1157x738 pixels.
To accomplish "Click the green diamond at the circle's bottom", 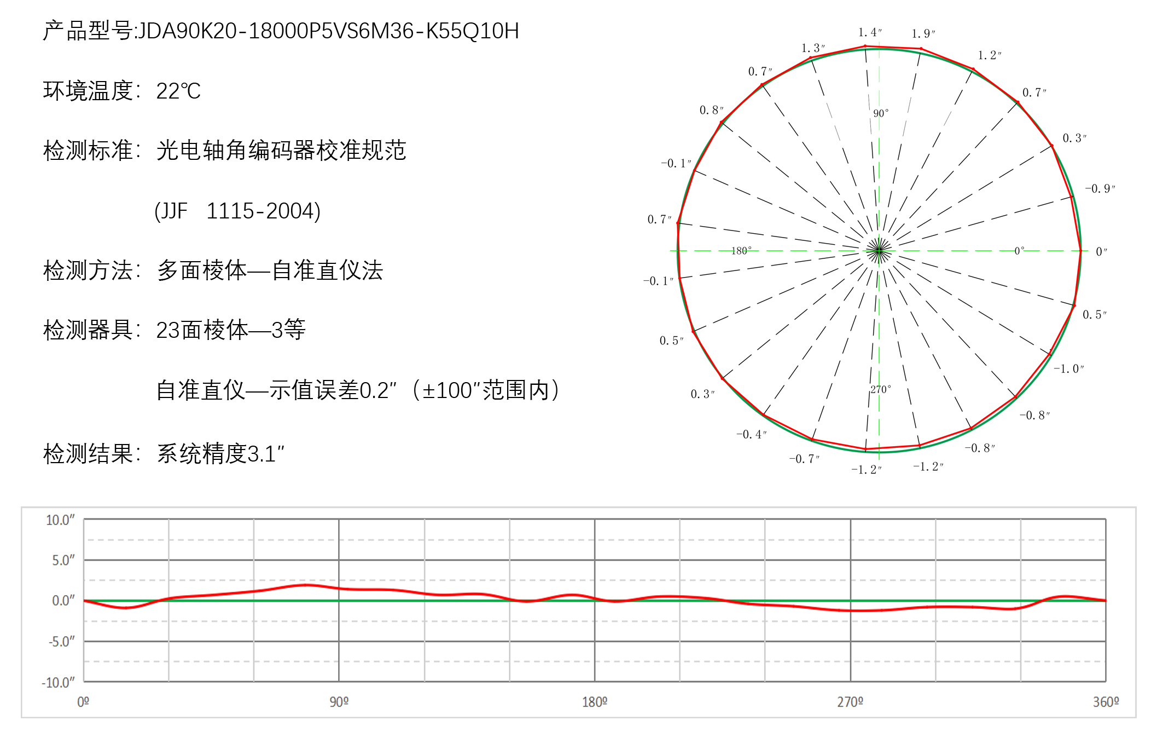I will coord(880,458).
